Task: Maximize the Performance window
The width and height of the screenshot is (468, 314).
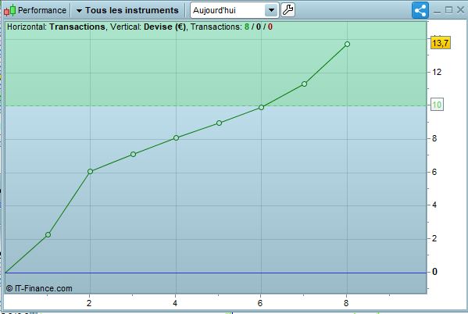Action: click(448, 10)
